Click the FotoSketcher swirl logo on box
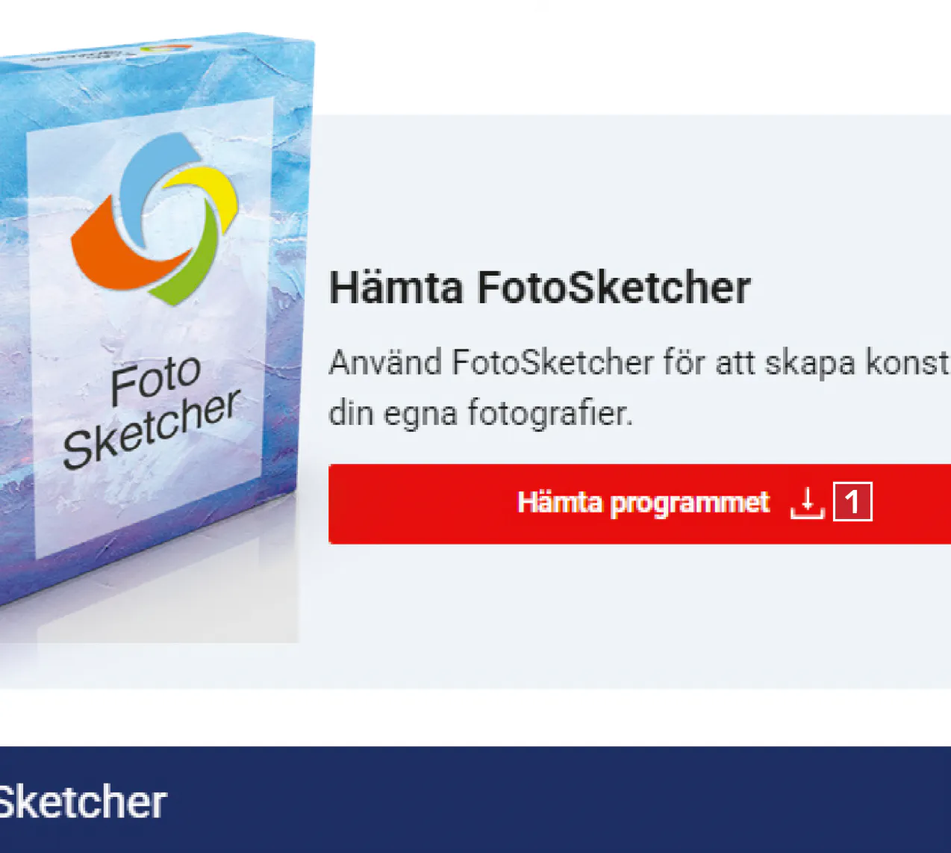Viewport: 951px width, 853px height. (155, 220)
